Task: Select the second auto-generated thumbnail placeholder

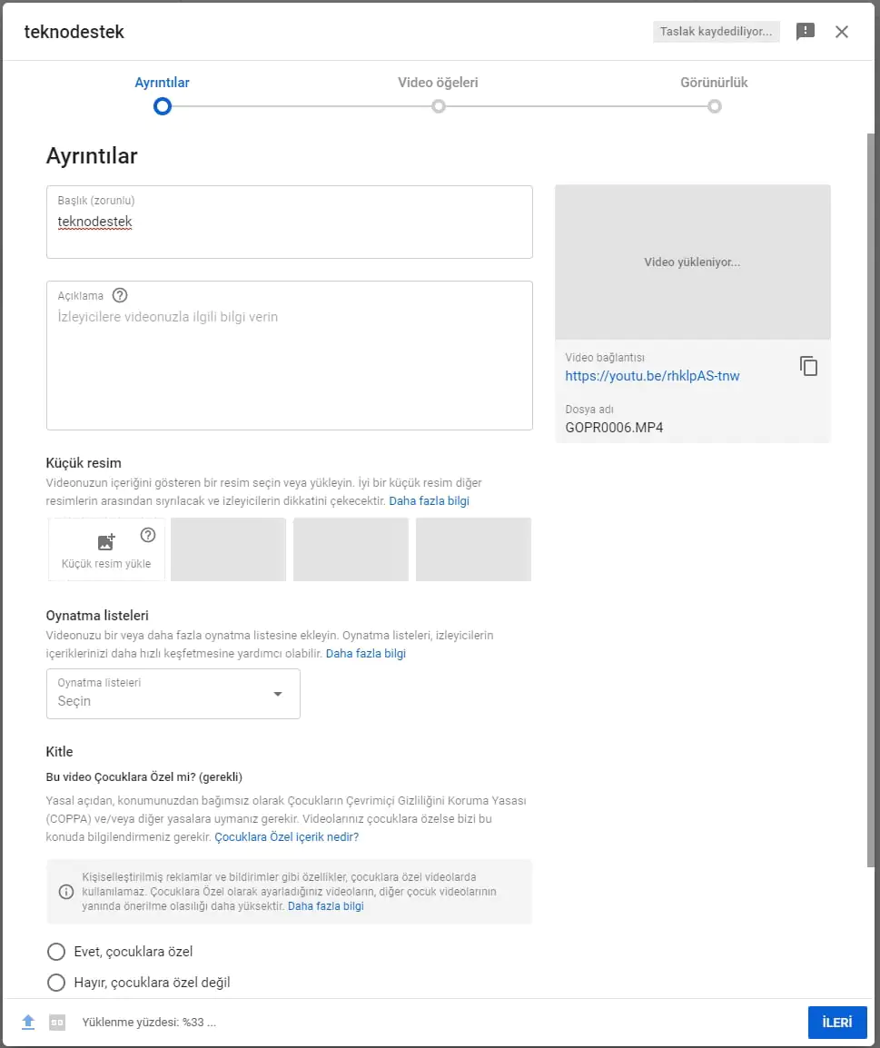Action: point(351,549)
